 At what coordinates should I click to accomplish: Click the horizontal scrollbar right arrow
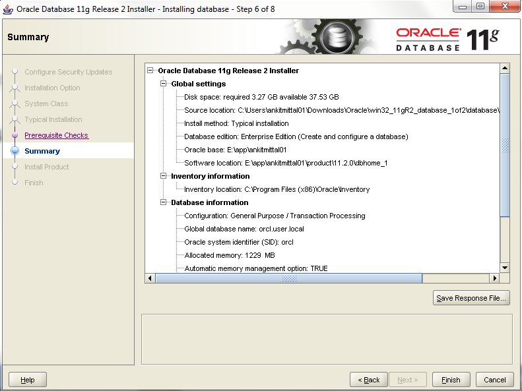[x=495, y=278]
